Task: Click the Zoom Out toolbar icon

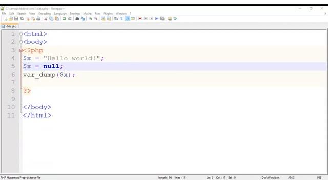Action: pyautogui.click(x=96, y=19)
